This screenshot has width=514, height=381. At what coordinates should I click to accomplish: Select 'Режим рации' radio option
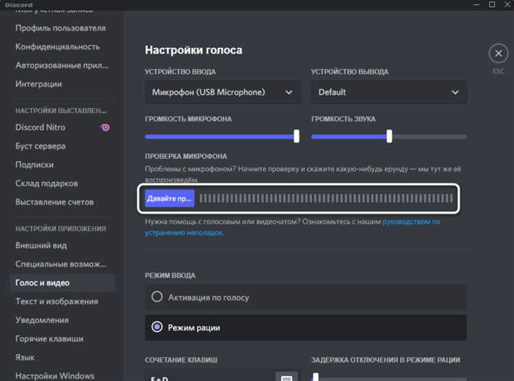click(306, 328)
